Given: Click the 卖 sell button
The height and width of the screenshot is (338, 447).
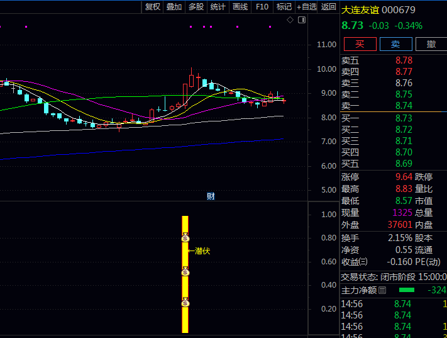Looking at the screenshot, I should pos(395,44).
